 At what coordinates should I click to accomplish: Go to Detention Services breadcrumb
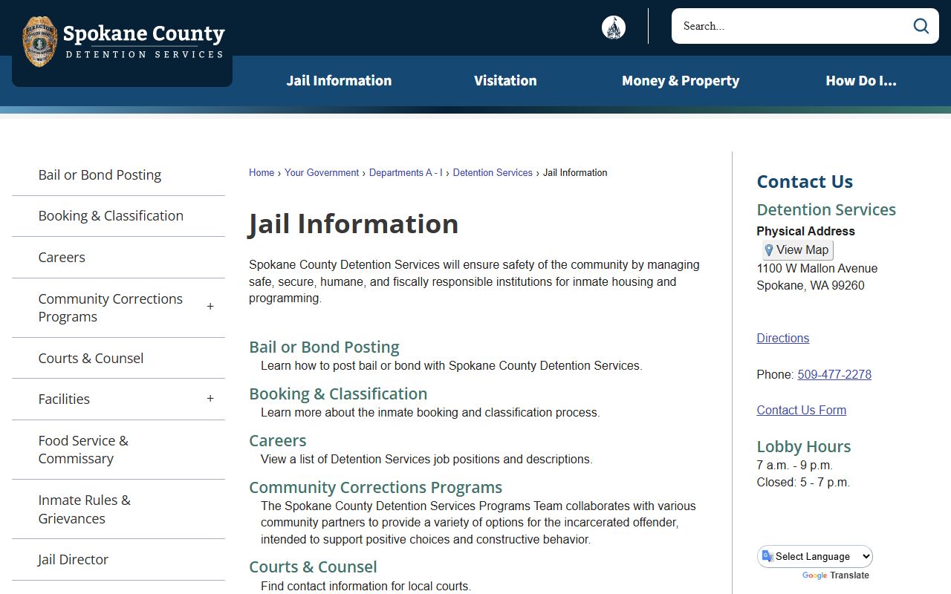(493, 173)
